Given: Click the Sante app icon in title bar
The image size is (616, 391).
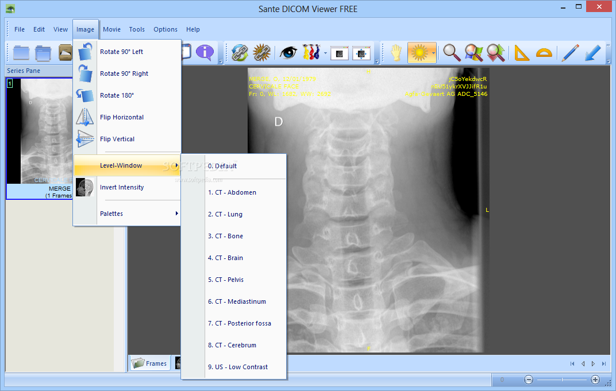Looking at the screenshot, I should 10,9.
